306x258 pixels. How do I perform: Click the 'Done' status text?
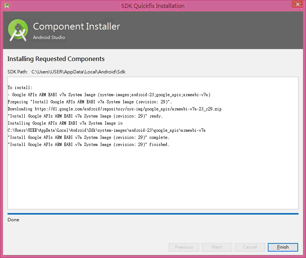click(13, 219)
